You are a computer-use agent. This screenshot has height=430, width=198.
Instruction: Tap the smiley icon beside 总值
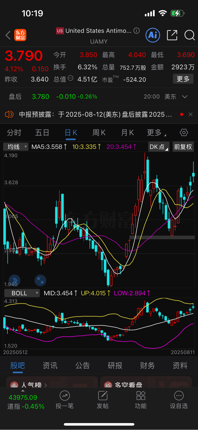tap(70, 78)
